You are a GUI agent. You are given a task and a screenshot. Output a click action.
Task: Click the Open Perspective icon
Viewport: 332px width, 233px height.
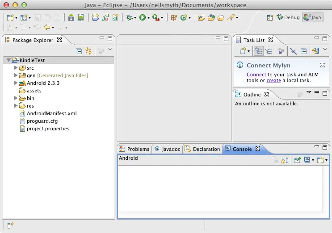(x=270, y=17)
